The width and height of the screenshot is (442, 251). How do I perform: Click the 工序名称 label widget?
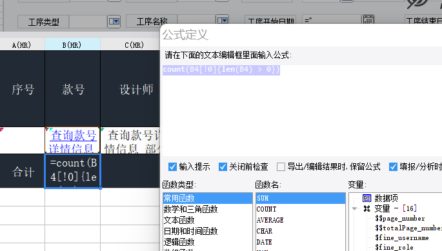pos(152,21)
